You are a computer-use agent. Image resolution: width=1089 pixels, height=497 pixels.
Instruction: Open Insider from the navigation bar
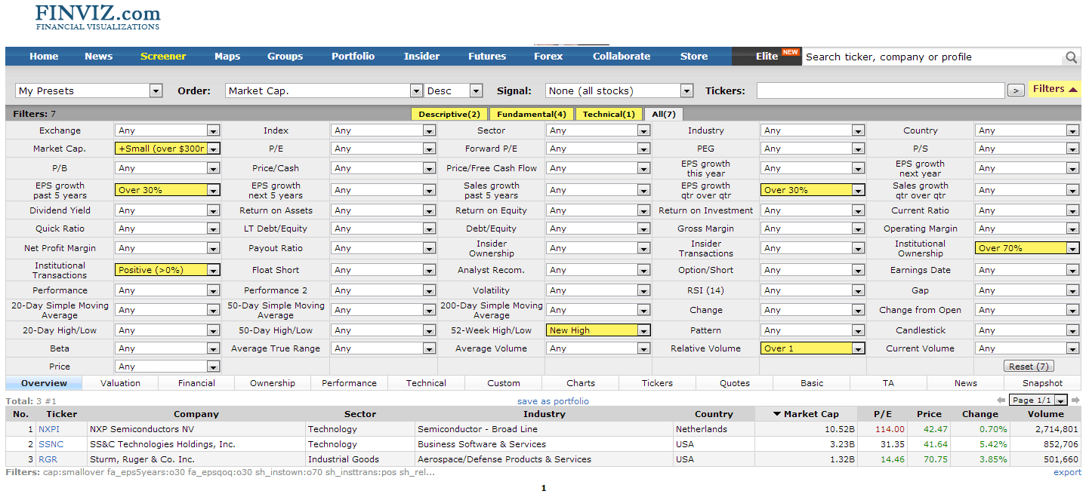pos(421,57)
